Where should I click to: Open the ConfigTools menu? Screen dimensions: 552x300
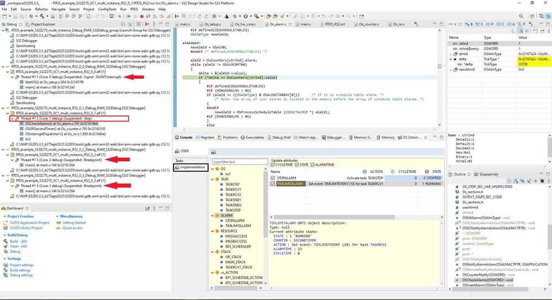(x=107, y=9)
